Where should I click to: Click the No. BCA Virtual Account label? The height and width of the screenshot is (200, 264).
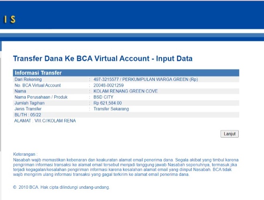tap(37, 85)
